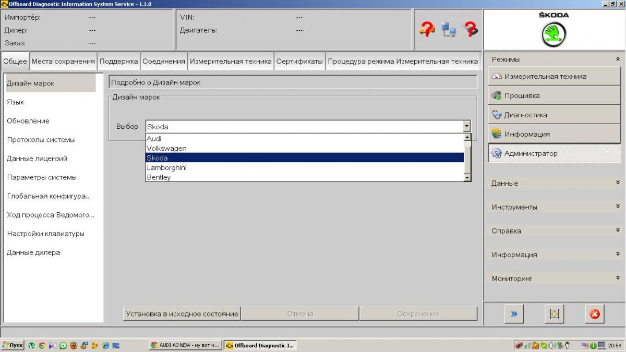The image size is (626, 352).
Task: Choose Lamborghini from the brand list
Action: click(x=305, y=167)
